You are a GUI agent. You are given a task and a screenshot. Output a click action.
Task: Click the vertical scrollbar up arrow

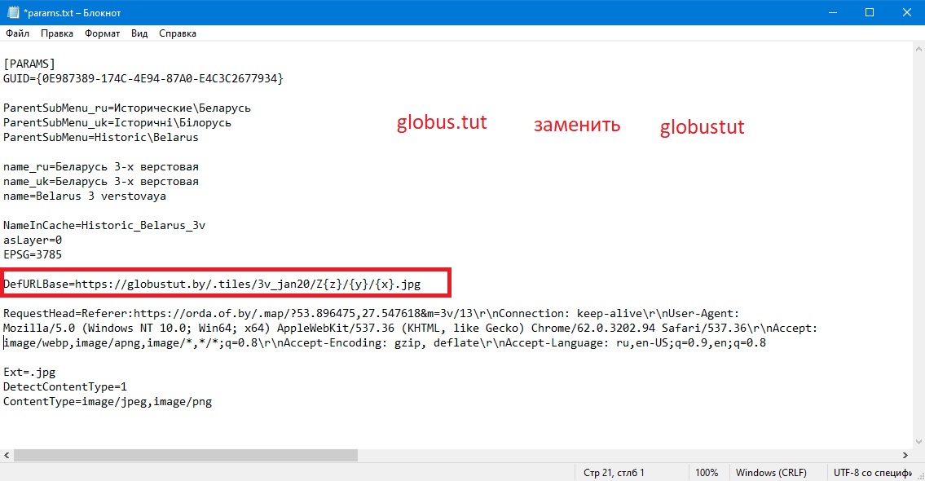917,50
